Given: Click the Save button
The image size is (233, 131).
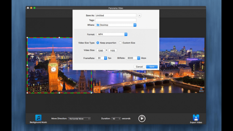Looking at the screenshot, I should click(152, 67).
